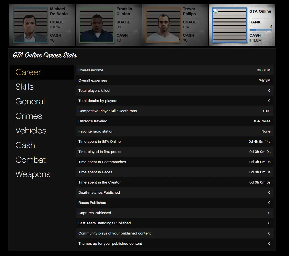Viewport: 289px width, 256px height.
Task: Select Last Team Standings Published row
Action: pyautogui.click(x=174, y=223)
